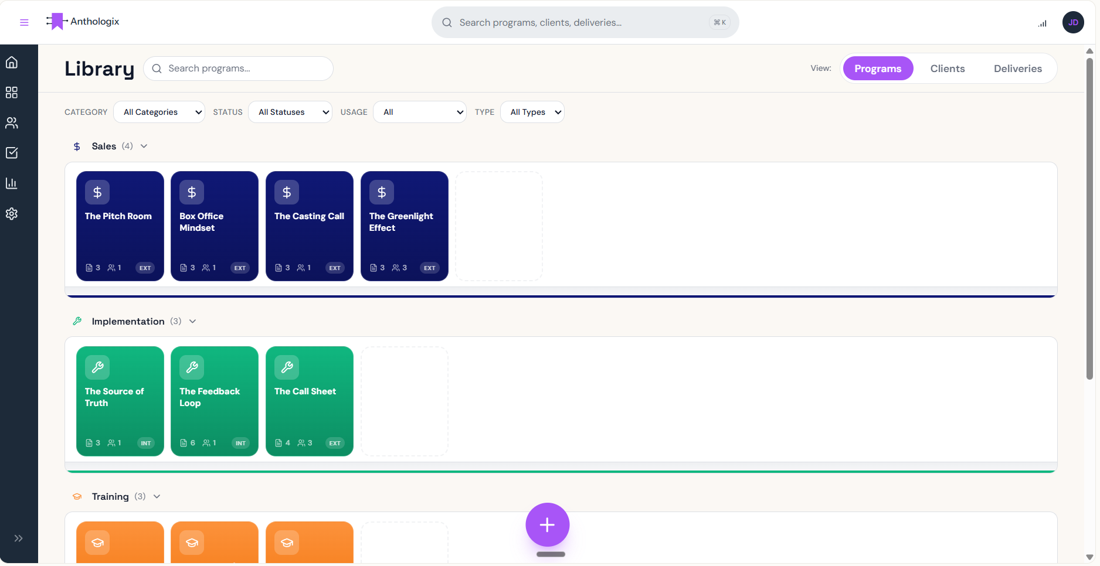
Task: Click wrench icon on The Call Sheet
Action: pos(287,367)
